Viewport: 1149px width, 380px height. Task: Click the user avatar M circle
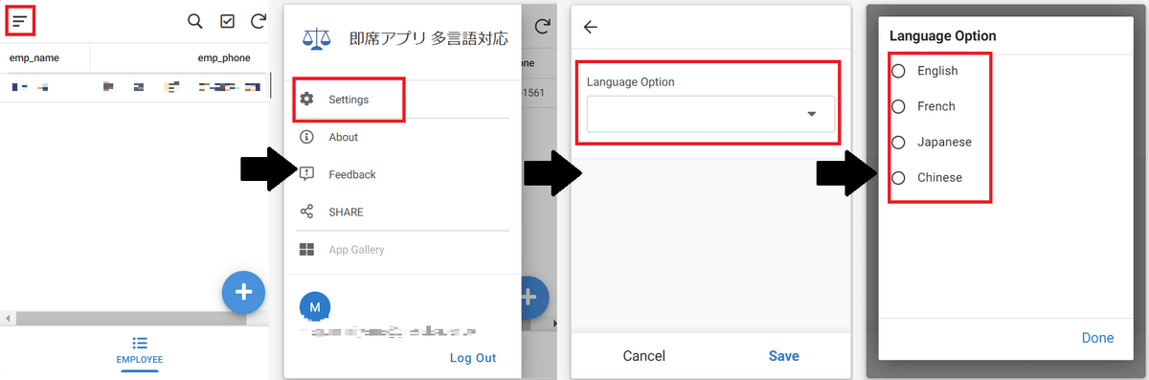pos(315,307)
